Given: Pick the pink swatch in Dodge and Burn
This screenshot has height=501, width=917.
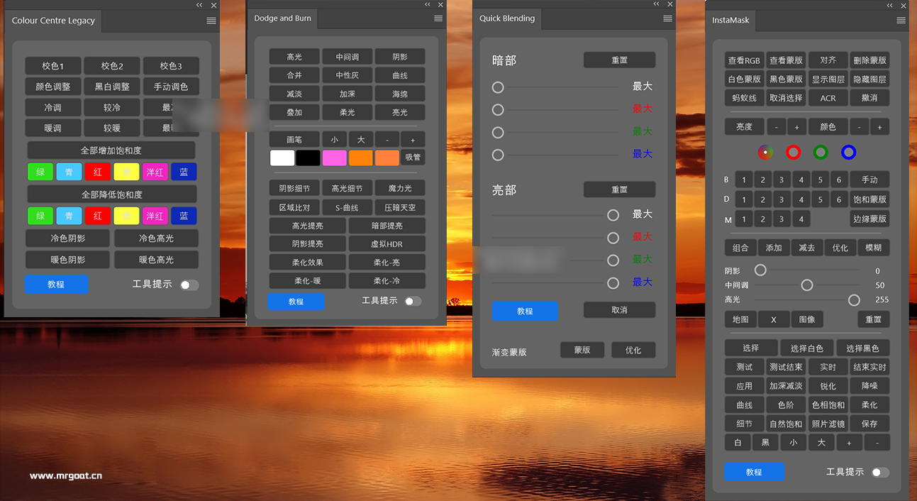Looking at the screenshot, I should click(x=334, y=158).
